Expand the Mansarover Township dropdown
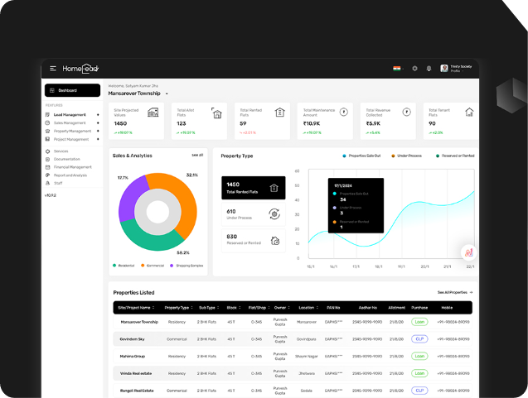Viewport: 528px width, 398px height. (x=167, y=94)
